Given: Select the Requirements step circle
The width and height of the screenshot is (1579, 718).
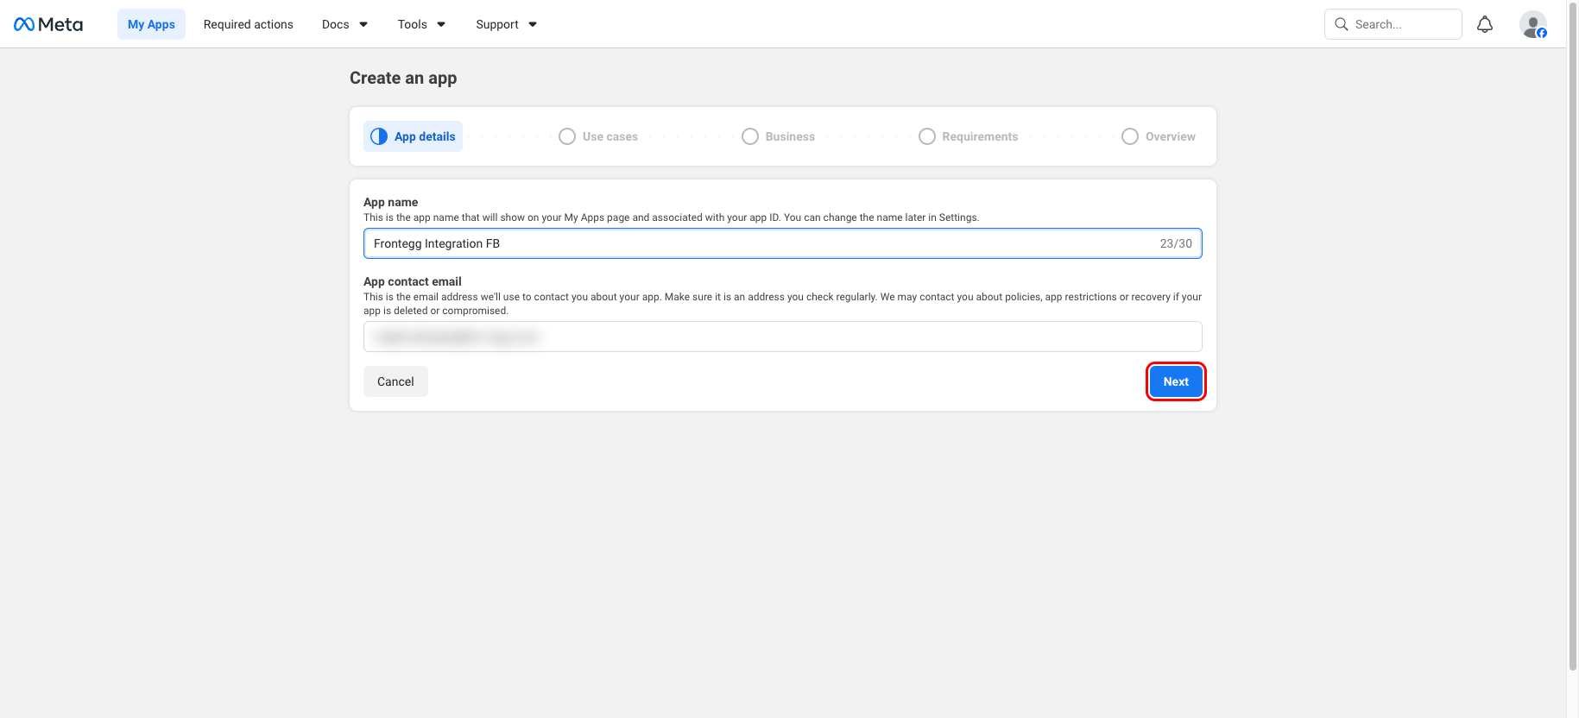Looking at the screenshot, I should pyautogui.click(x=927, y=136).
